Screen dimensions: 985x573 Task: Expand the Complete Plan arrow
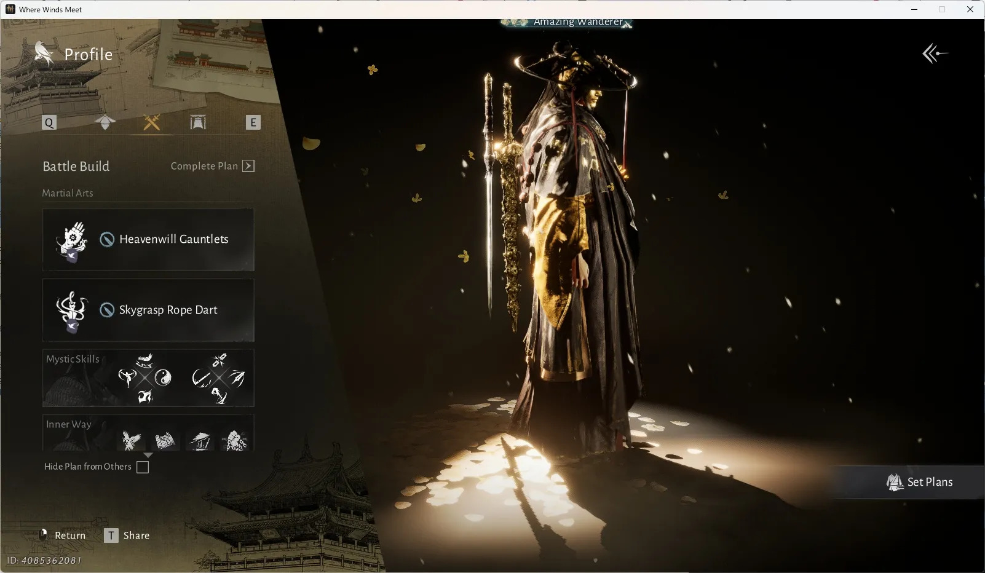click(x=248, y=166)
